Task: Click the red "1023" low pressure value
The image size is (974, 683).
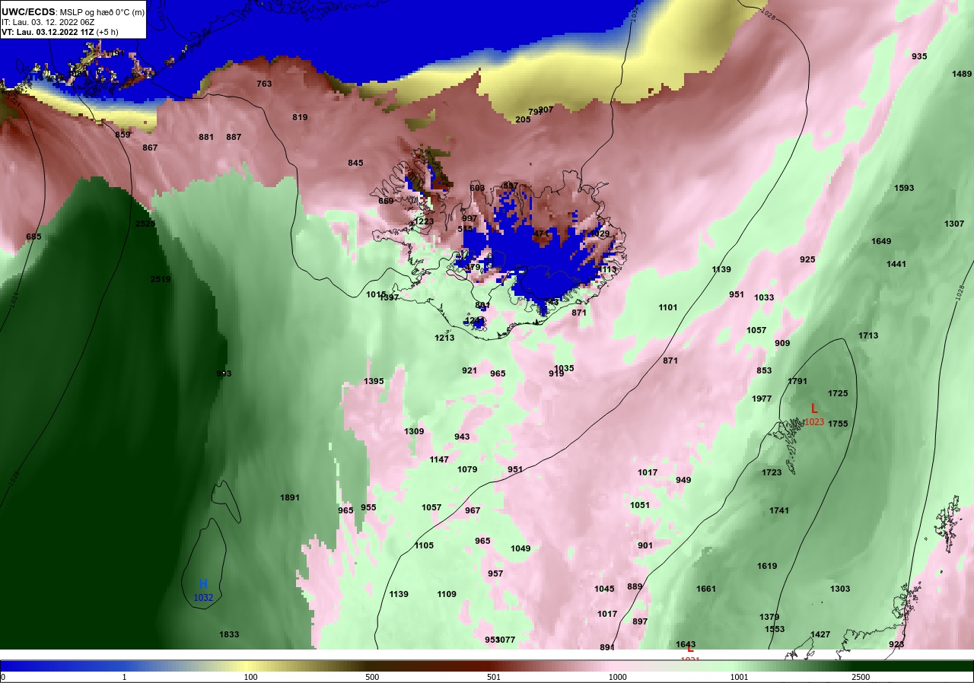Action: pyautogui.click(x=814, y=422)
